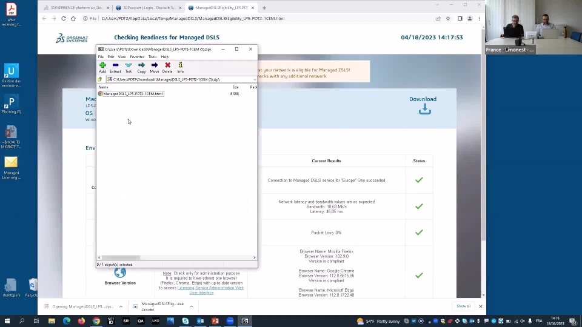The height and width of the screenshot is (327, 582).
Task: Open Outlook from taskbar
Action: pyautogui.click(x=200, y=321)
